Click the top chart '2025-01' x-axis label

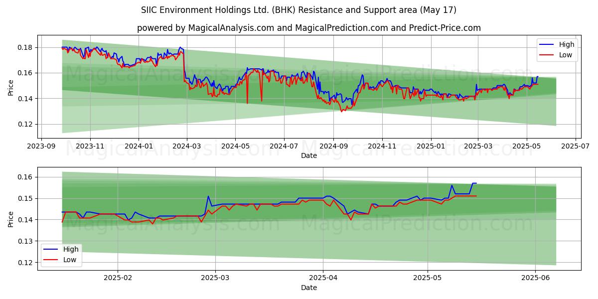430,146
